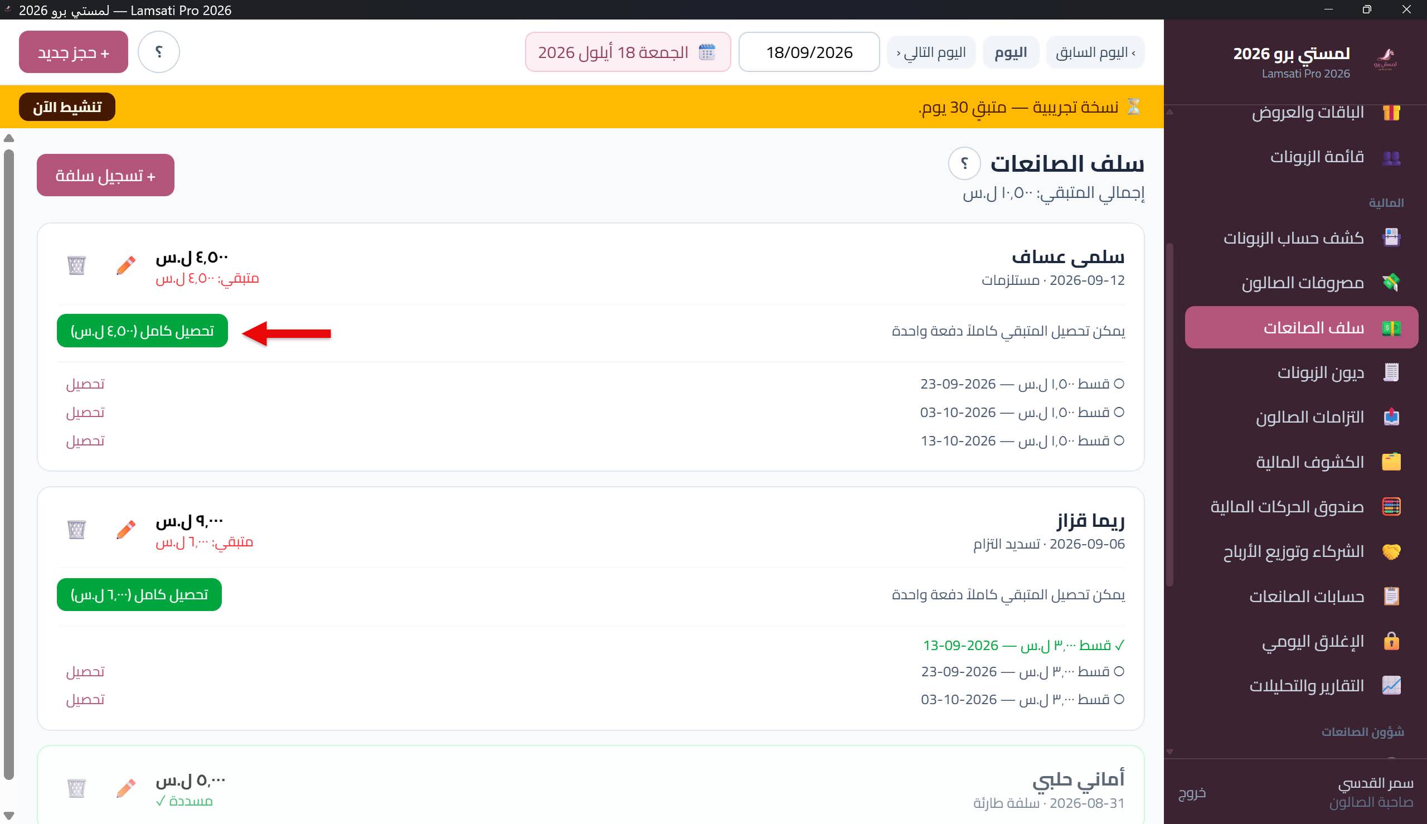
Task: Delete سلمى عساف advance using trash icon
Action: click(76, 265)
